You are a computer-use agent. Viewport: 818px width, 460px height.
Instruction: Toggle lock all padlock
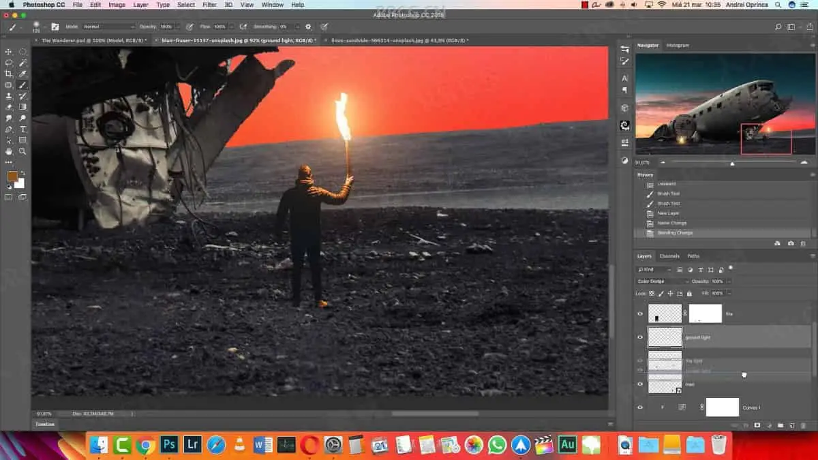click(x=689, y=293)
